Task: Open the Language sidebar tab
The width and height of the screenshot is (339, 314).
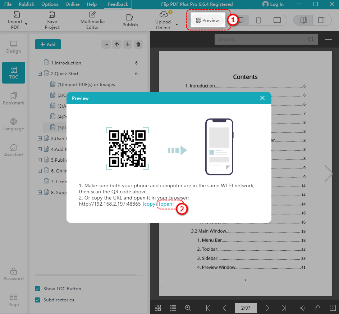Action: coord(14,125)
